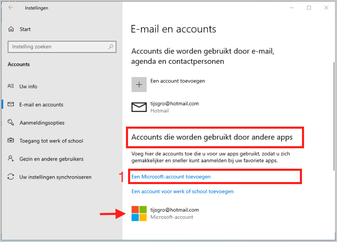Click the Aanmeldingsopties key icon
337x242 pixels.
11,122
